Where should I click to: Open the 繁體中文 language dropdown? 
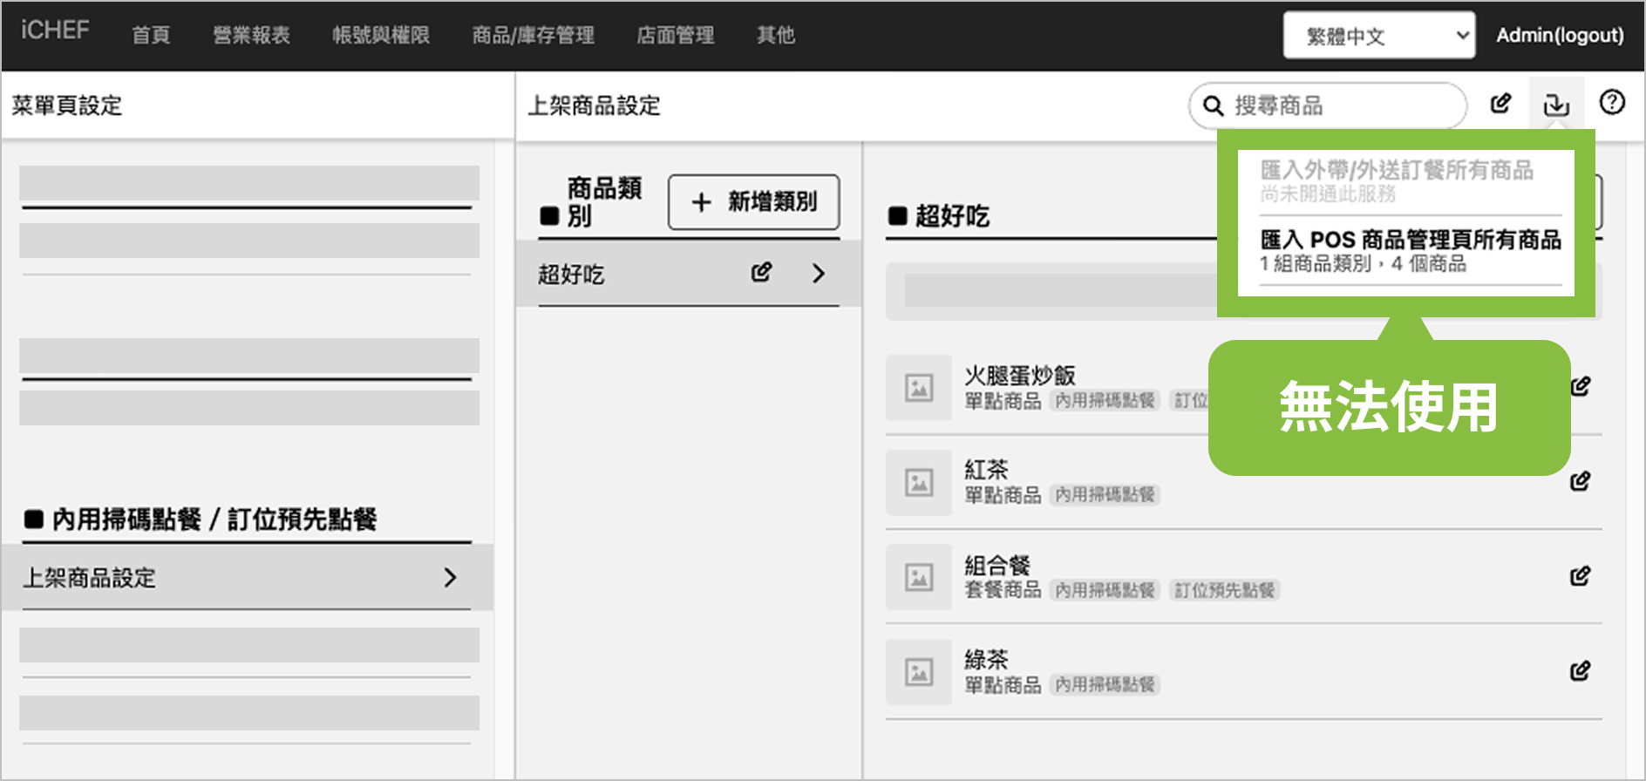tap(1378, 36)
